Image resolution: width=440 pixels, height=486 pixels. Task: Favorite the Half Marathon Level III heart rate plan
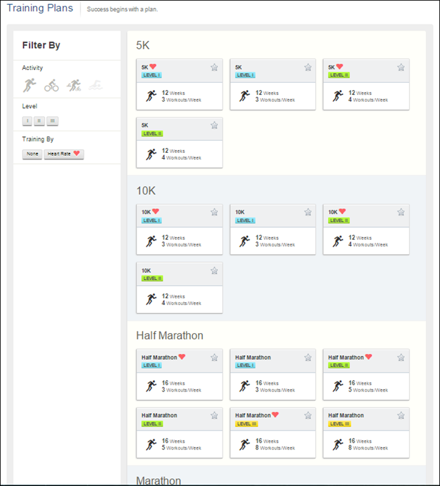click(x=308, y=415)
